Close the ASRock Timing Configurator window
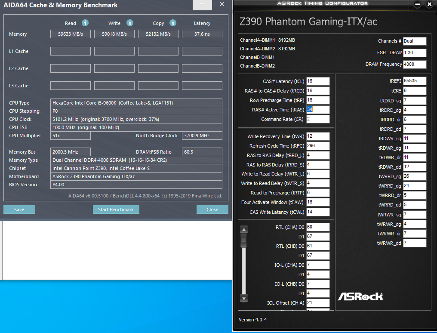The image size is (437, 333). 430,4
